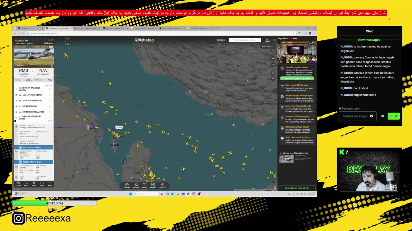Click the RAMSTEIN origin airport text
This screenshot has height=231, width=412.
coord(23,74)
